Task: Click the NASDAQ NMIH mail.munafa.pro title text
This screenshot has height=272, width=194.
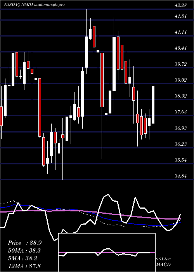Action: pos(34,5)
